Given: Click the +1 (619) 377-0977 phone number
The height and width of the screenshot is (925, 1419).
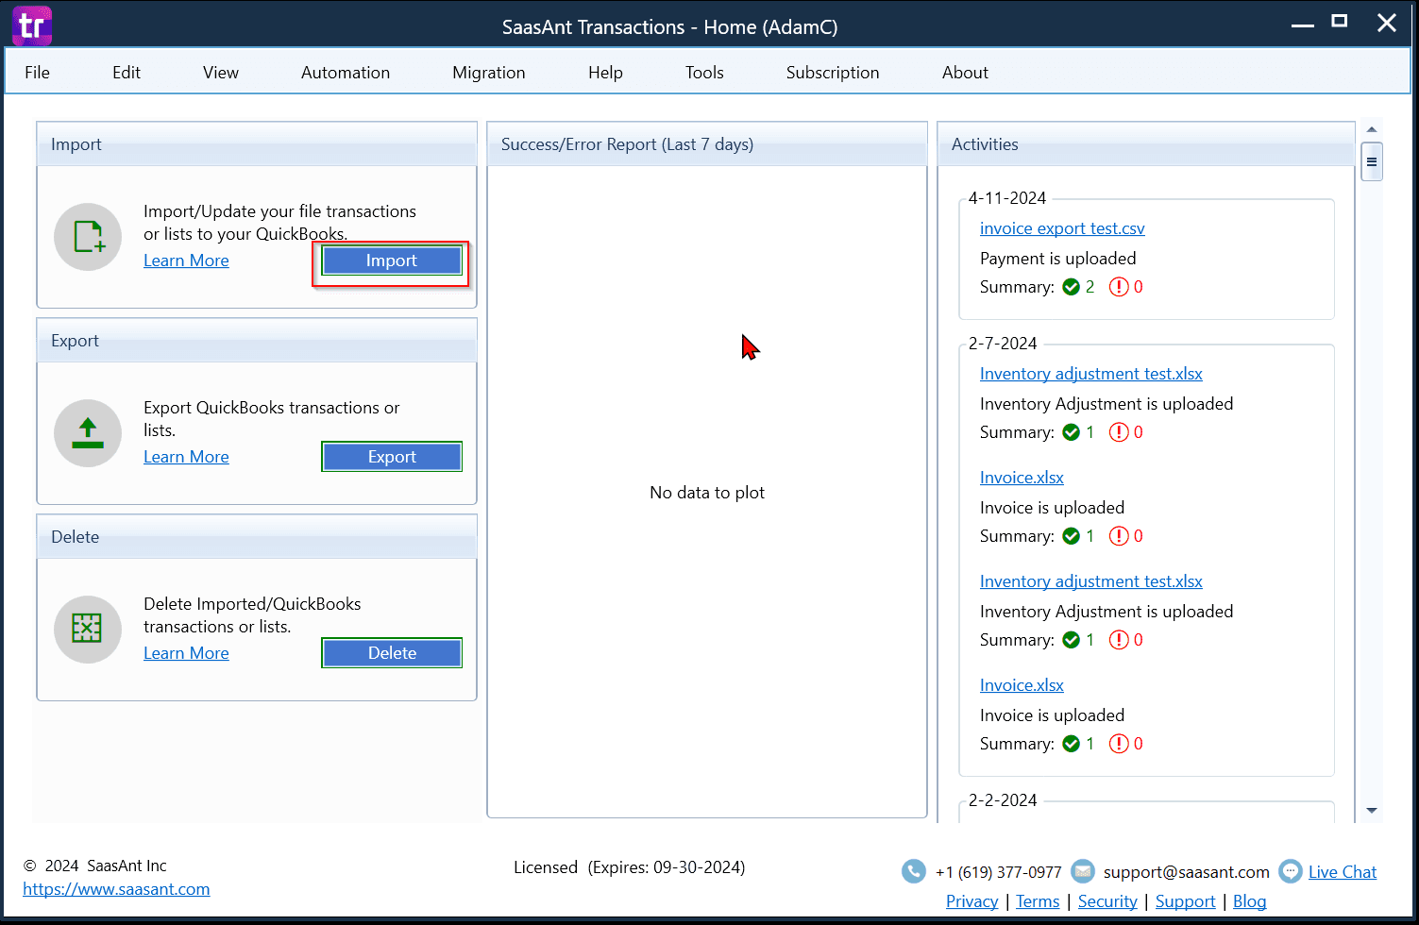Looking at the screenshot, I should [x=998, y=872].
